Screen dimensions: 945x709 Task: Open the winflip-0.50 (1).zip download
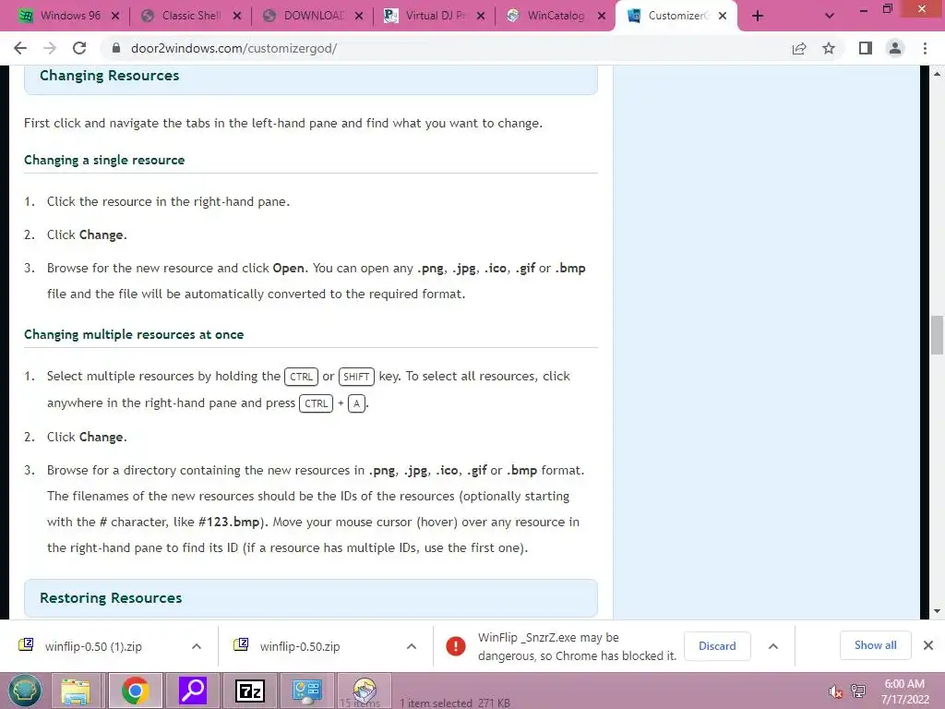click(93, 647)
